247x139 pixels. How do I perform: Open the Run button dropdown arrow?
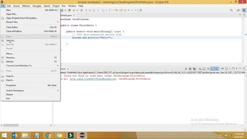65,10
